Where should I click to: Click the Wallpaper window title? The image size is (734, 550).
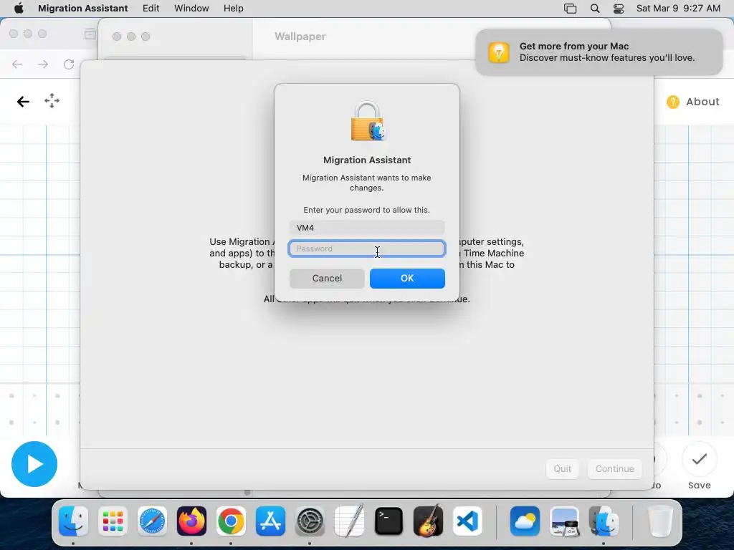click(x=300, y=37)
